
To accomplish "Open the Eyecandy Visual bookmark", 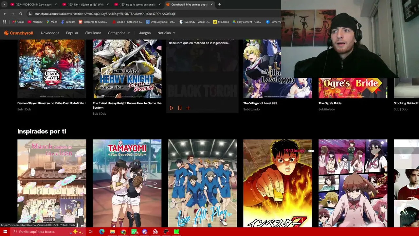I will pyautogui.click(x=195, y=22).
